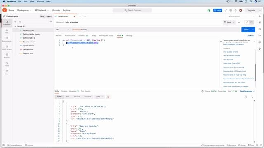Open the Workspaces dropdown

[24, 10]
